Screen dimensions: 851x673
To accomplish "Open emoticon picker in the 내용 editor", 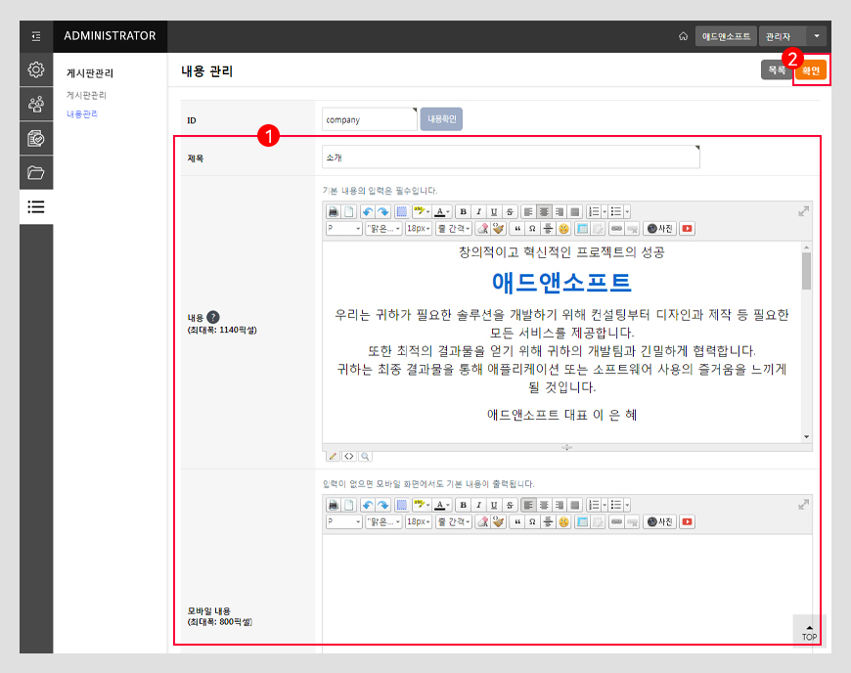I will (x=563, y=229).
